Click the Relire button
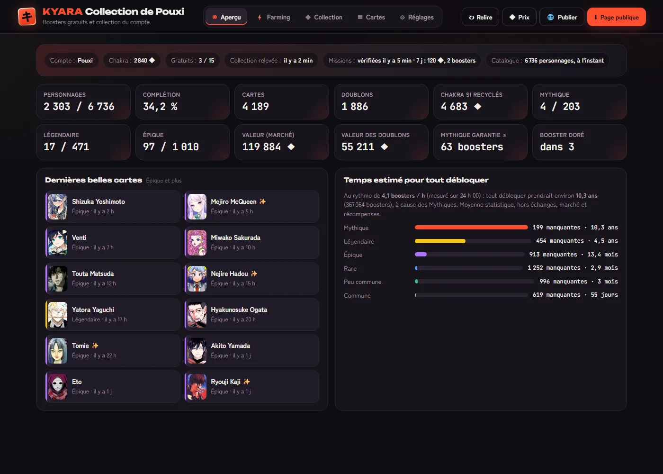Viewport: 663px width, 474px height. point(480,17)
